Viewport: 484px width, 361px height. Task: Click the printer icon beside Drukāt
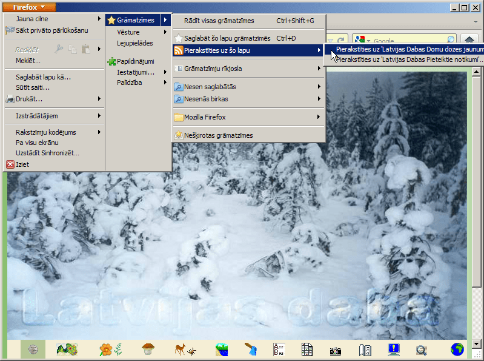click(x=10, y=100)
